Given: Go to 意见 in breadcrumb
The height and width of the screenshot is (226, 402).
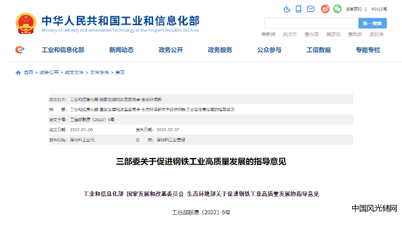Looking at the screenshot, I should (120, 73).
